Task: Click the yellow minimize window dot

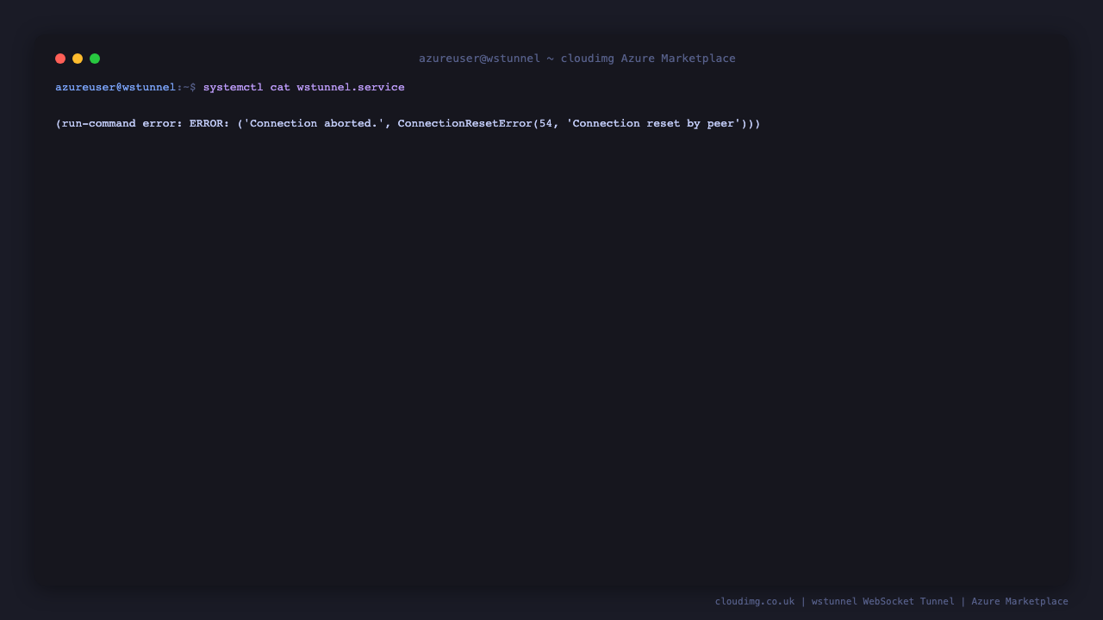Action: point(78,59)
